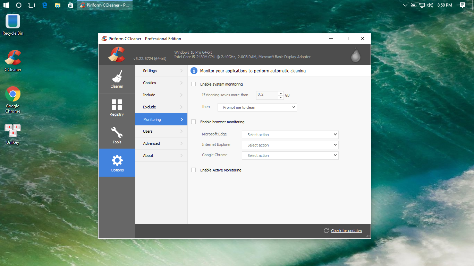Launch Microsoft Edge from the taskbar
Viewport: 474px width, 266px height.
click(x=44, y=5)
